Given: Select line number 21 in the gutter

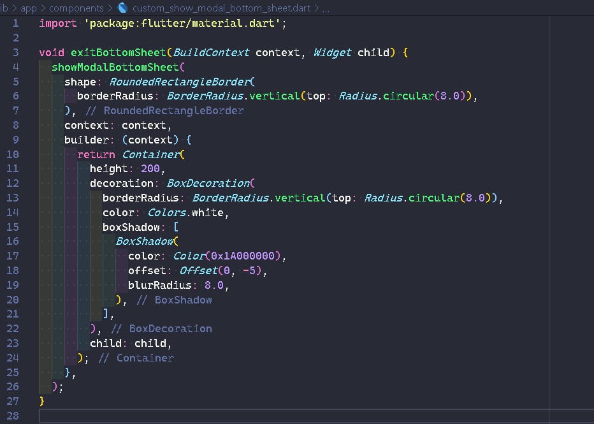Looking at the screenshot, I should click(x=13, y=314).
